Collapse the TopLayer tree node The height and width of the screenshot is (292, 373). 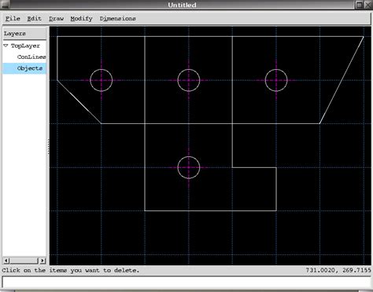click(x=6, y=46)
